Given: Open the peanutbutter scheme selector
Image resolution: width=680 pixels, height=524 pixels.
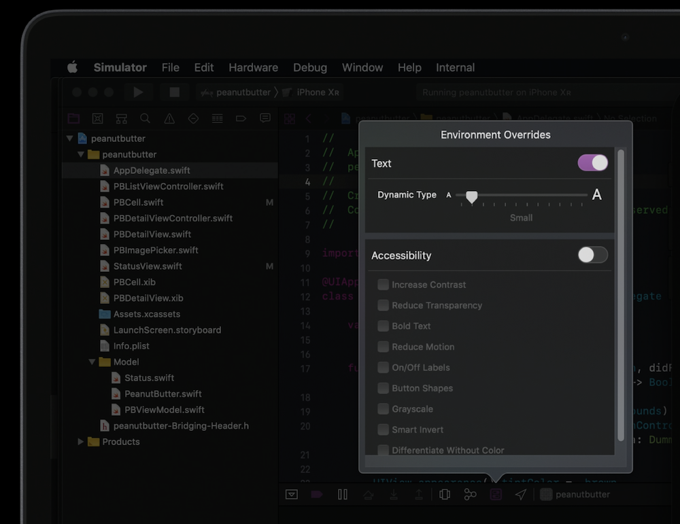Looking at the screenshot, I should (235, 92).
